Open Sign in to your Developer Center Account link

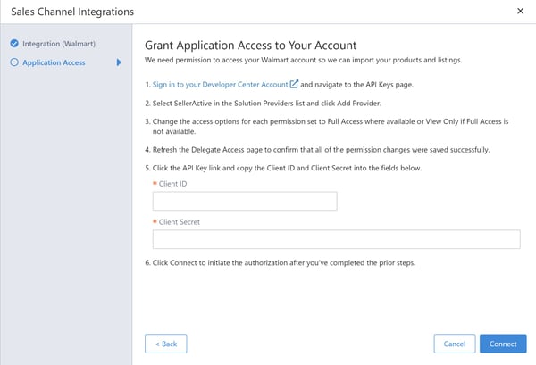[x=220, y=85]
